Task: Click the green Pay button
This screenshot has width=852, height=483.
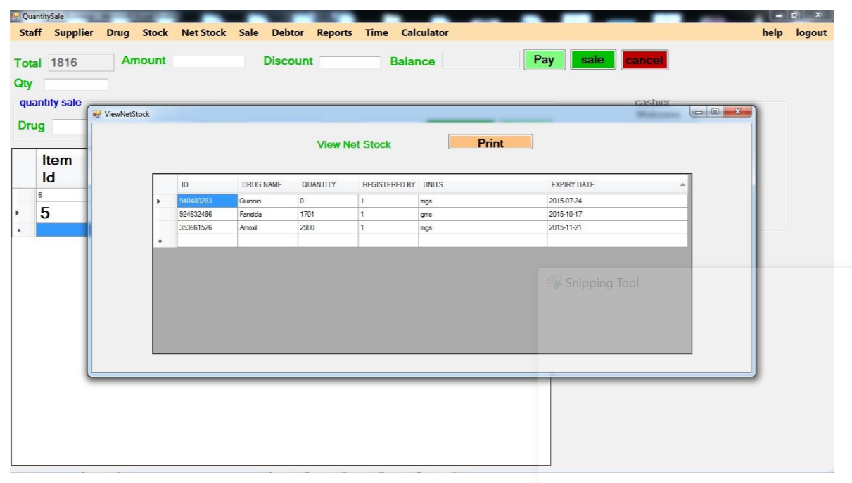Action: [x=544, y=60]
